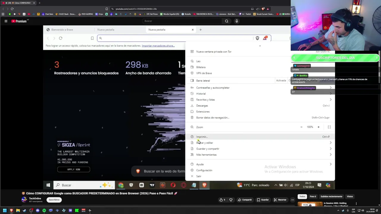Open Brave Rewards triangle icon in the video
This screenshot has height=214, width=381.
click(265, 38)
